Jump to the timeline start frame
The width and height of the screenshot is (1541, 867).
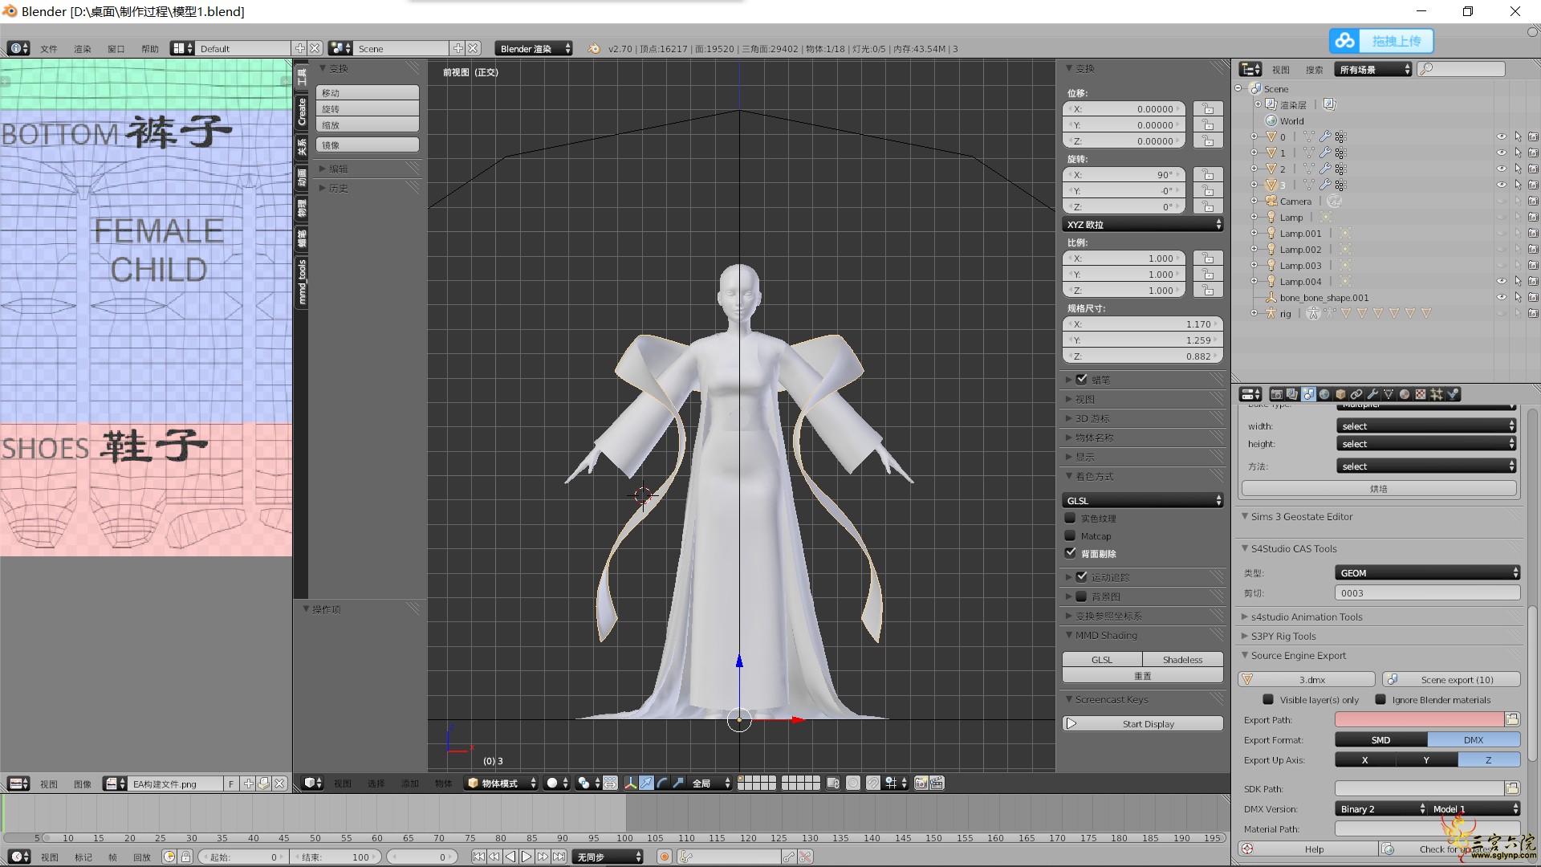pyautogui.click(x=479, y=857)
